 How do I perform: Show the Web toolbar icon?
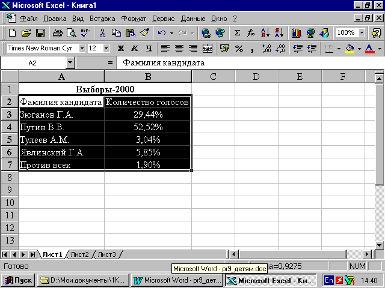click(x=220, y=32)
